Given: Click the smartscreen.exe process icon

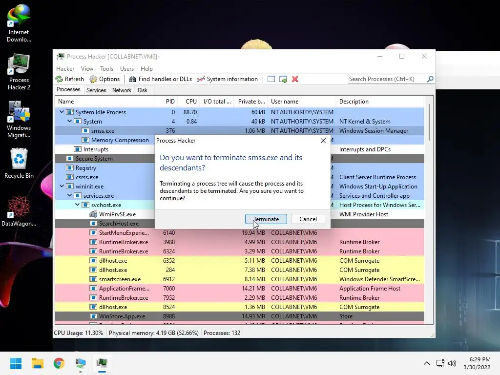Looking at the screenshot, I should [93, 279].
